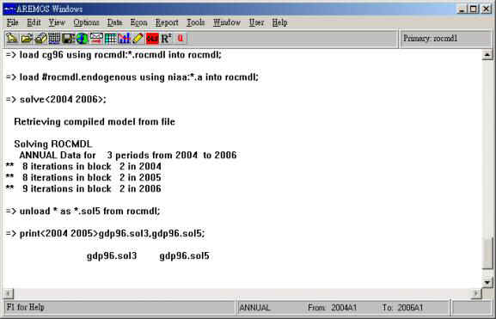The image size is (496, 319).
Task: Click the red OLS toolbar icon
Action: (x=152, y=39)
